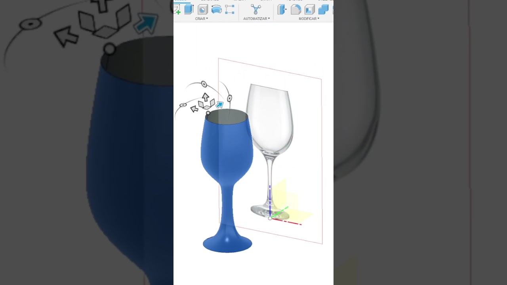This screenshot has width=507, height=285.
Task: Select the Press Pull tool
Action: click(x=282, y=9)
